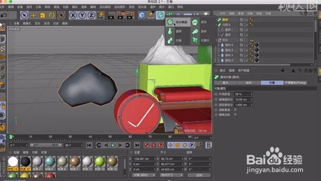Click the green timeline playhead marker

click(x=12, y=137)
